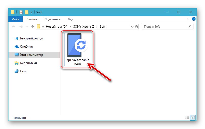Expand subfolders arrow after SONY_Xperia_Z

97,27
